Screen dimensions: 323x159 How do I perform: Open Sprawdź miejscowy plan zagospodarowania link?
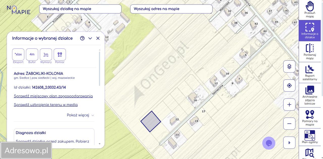(53, 96)
